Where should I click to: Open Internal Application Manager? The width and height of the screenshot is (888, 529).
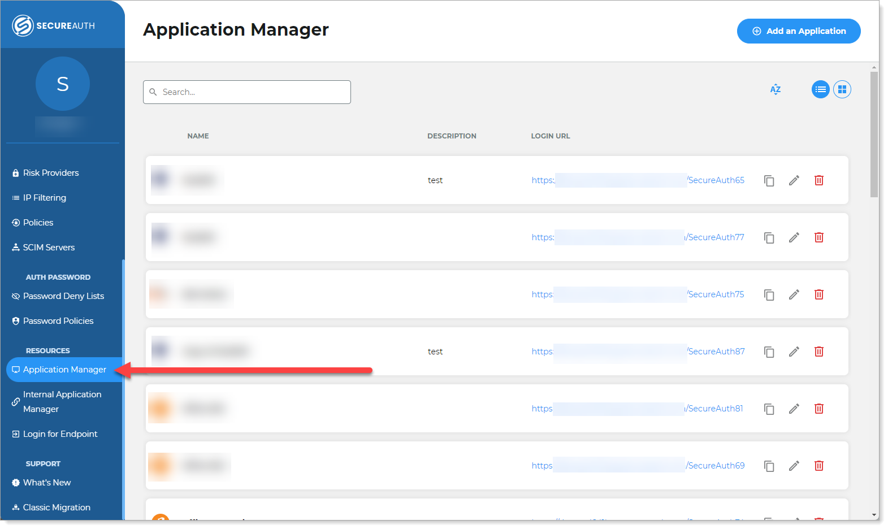coord(57,402)
